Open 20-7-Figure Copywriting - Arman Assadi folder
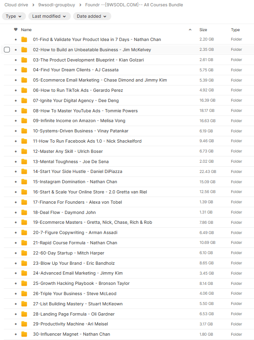Viewport: 254px width, 340px height. pyautogui.click(x=75, y=232)
